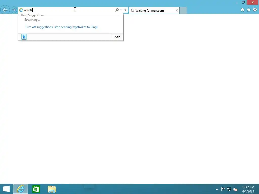Click the Add search provider button
The height and width of the screenshot is (194, 259).
[x=118, y=37]
